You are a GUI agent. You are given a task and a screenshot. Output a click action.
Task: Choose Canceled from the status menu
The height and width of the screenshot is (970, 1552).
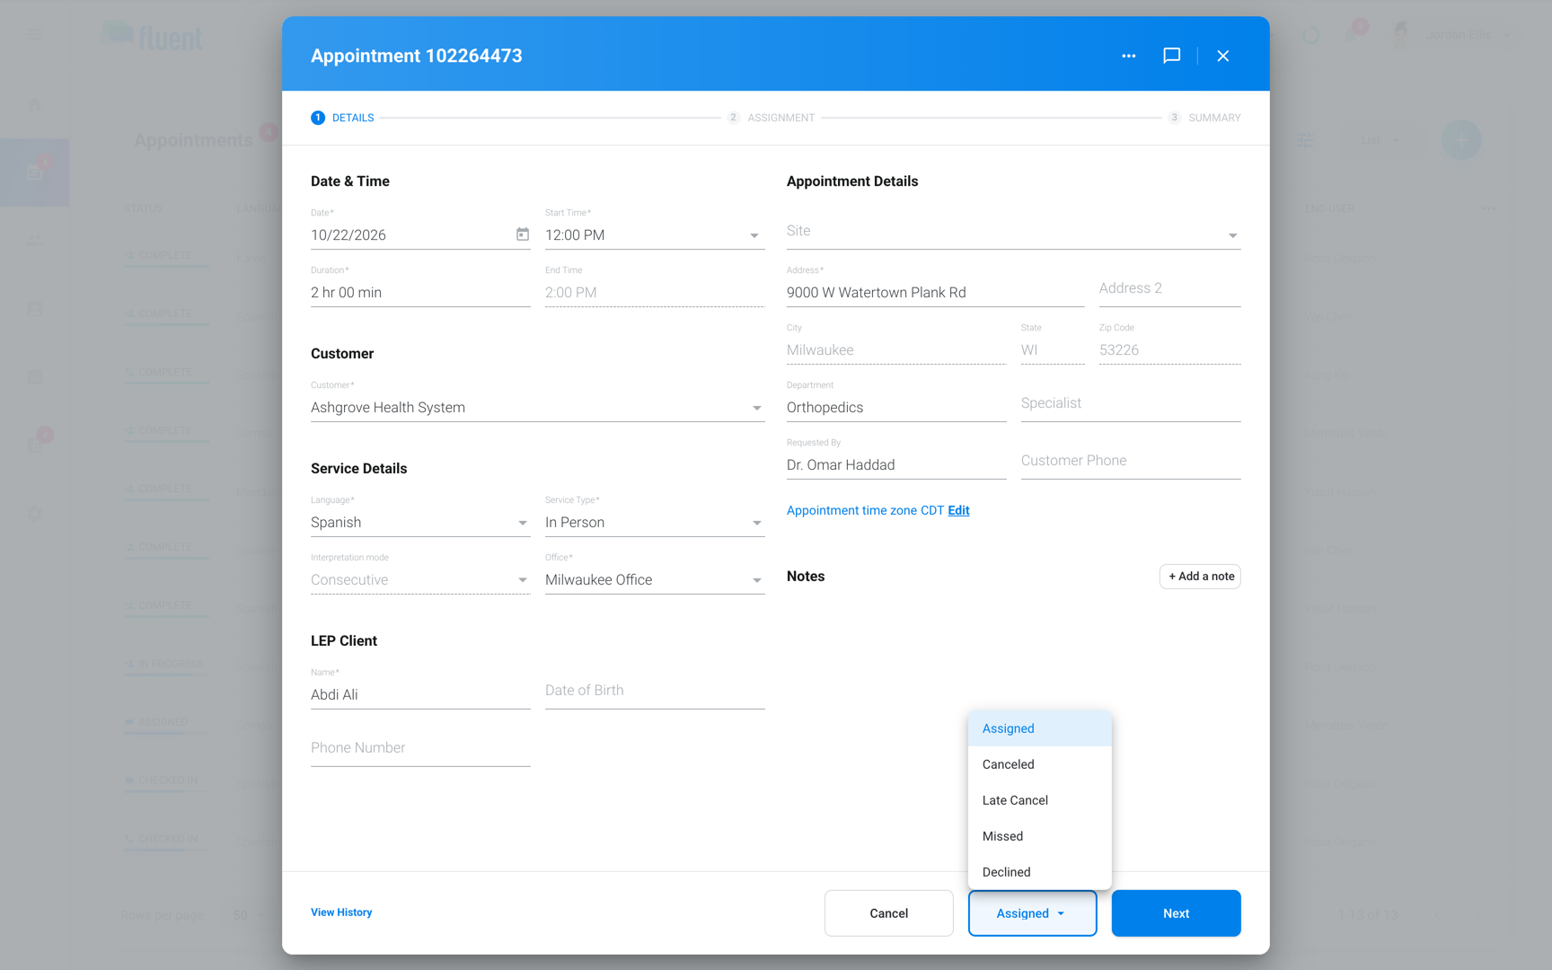[1040, 764]
